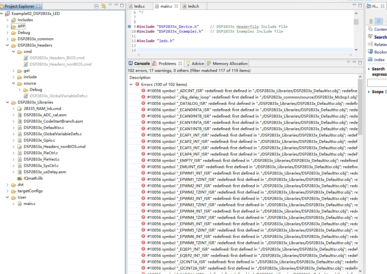This screenshot has height=274, width=387.
Task: Expand the Debug folder under project root
Action: tap(8, 33)
